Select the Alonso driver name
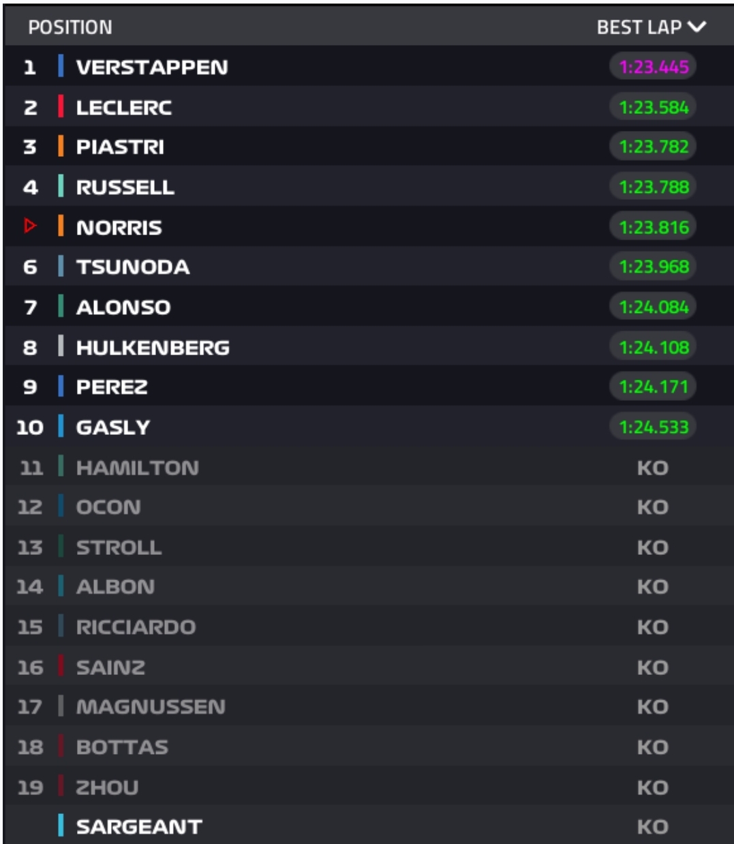The width and height of the screenshot is (734, 844). click(x=123, y=307)
